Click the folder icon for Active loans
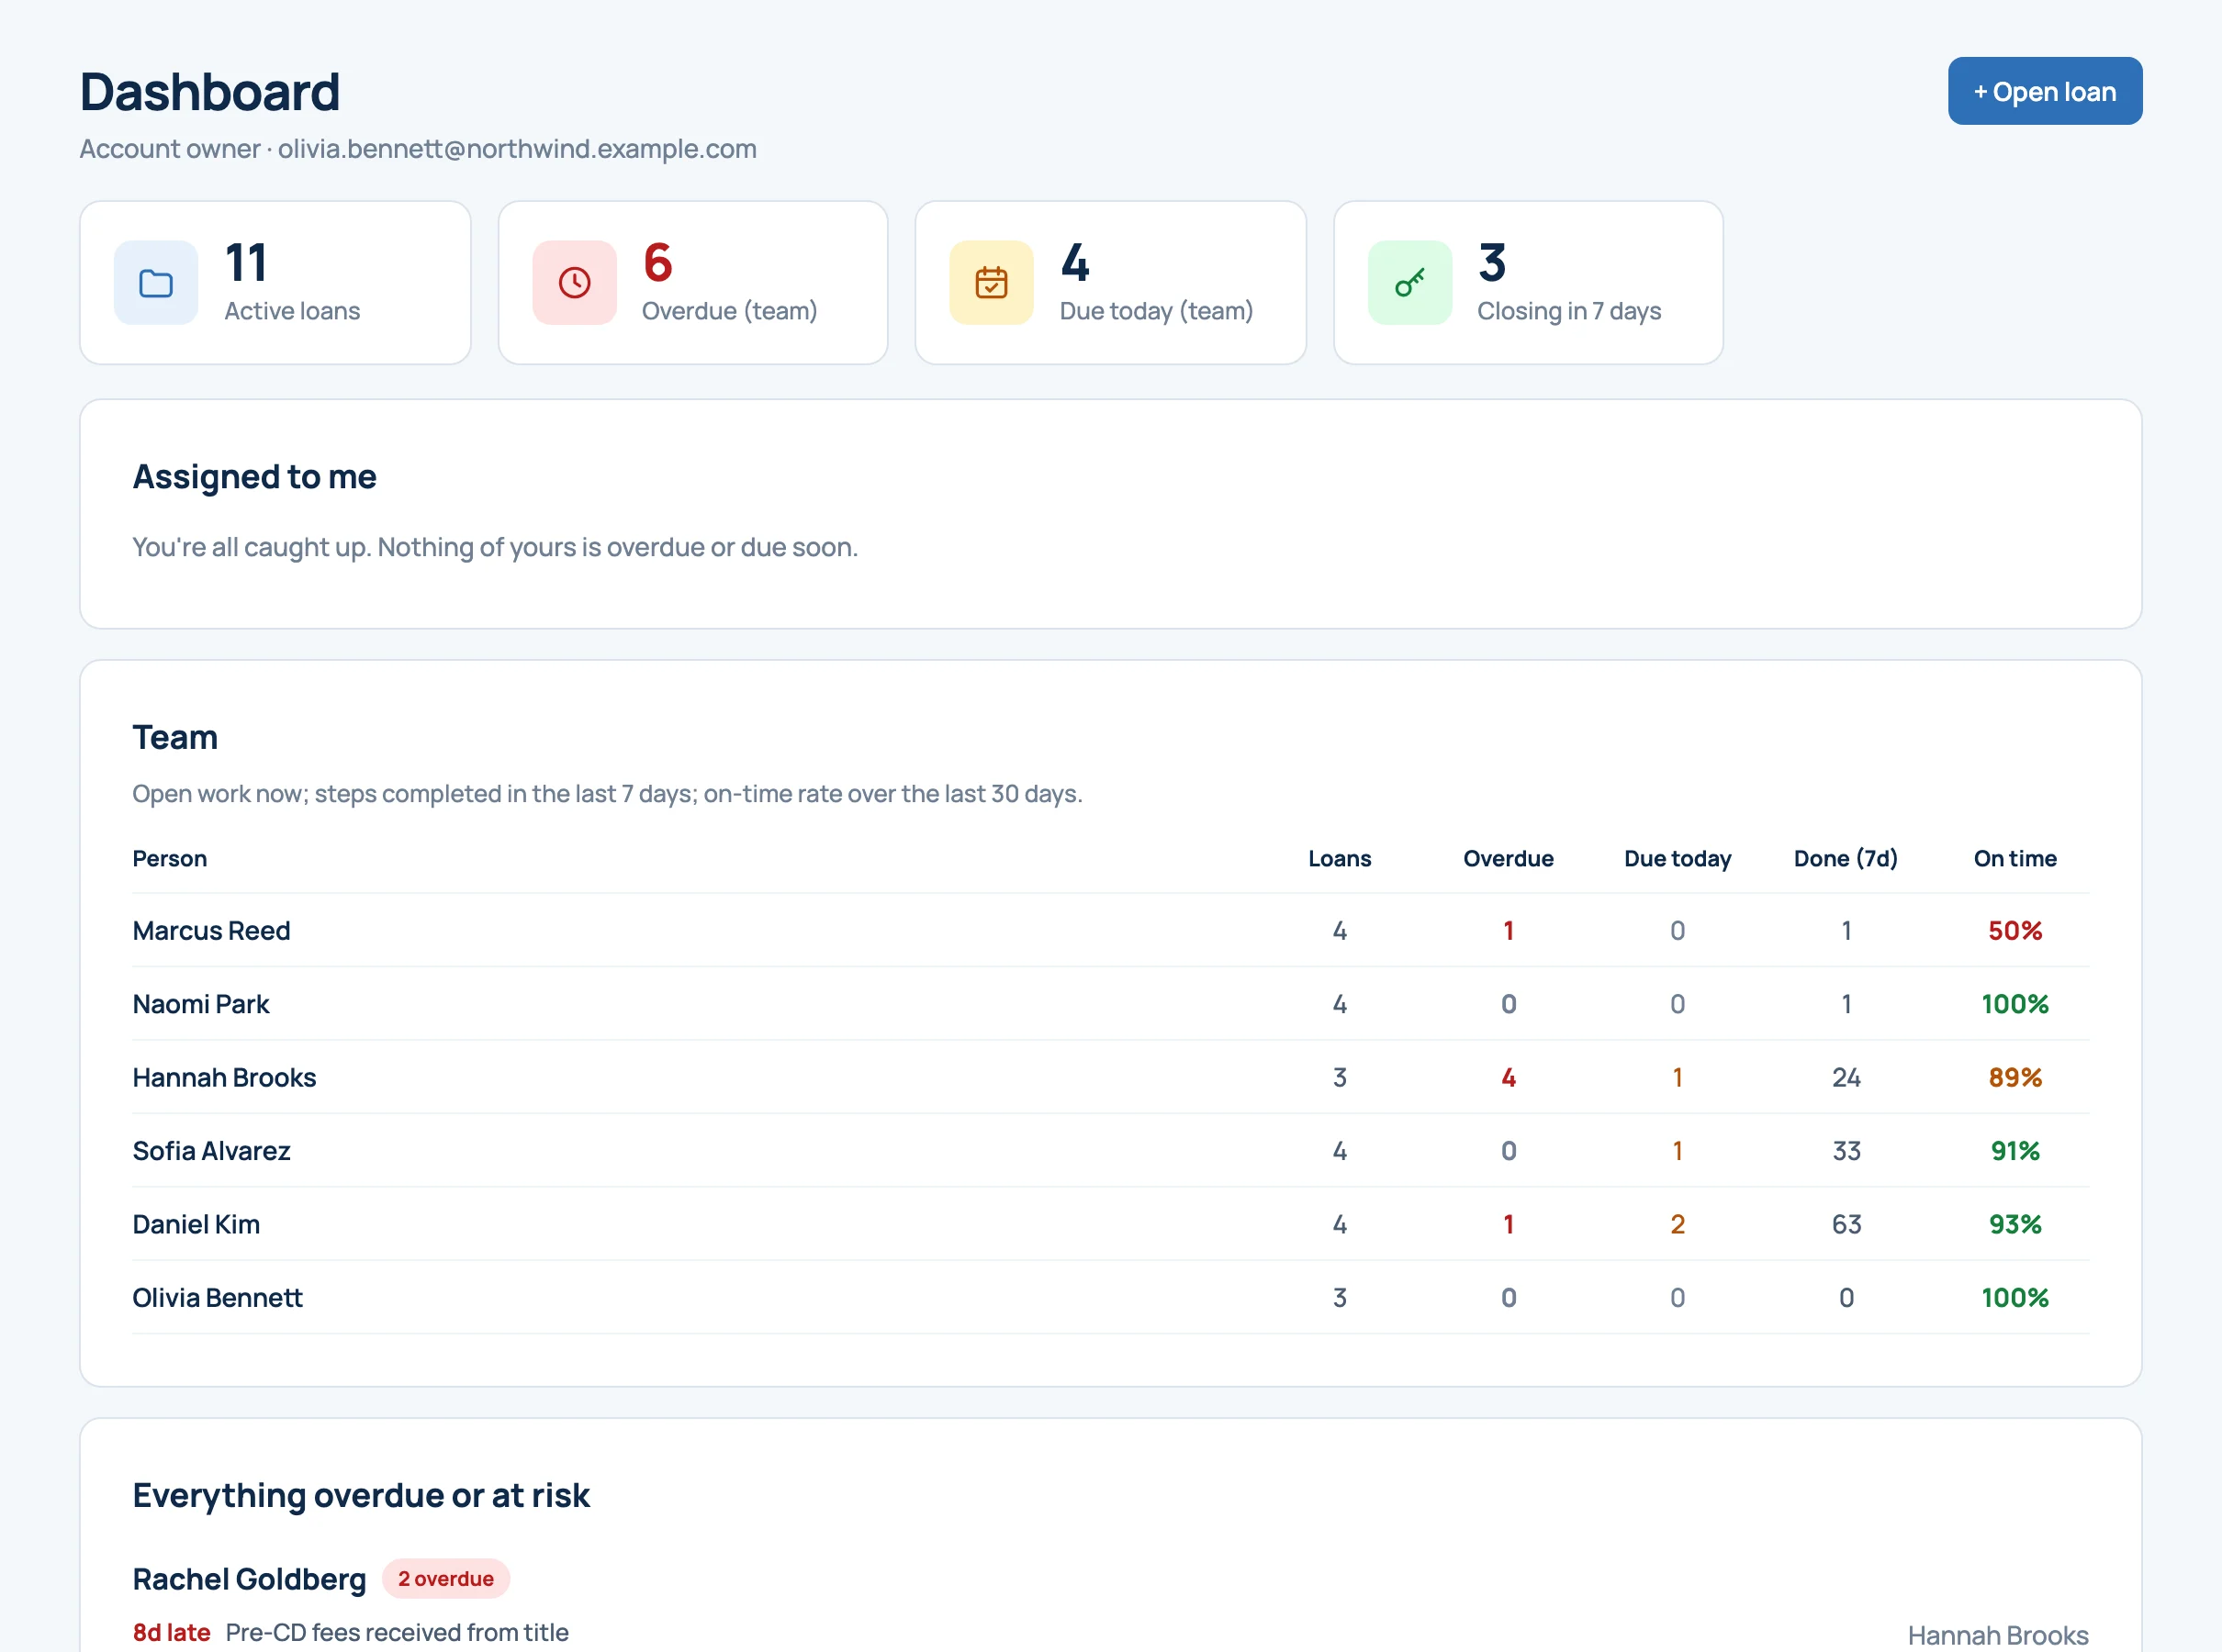The image size is (2222, 1652). click(x=156, y=283)
